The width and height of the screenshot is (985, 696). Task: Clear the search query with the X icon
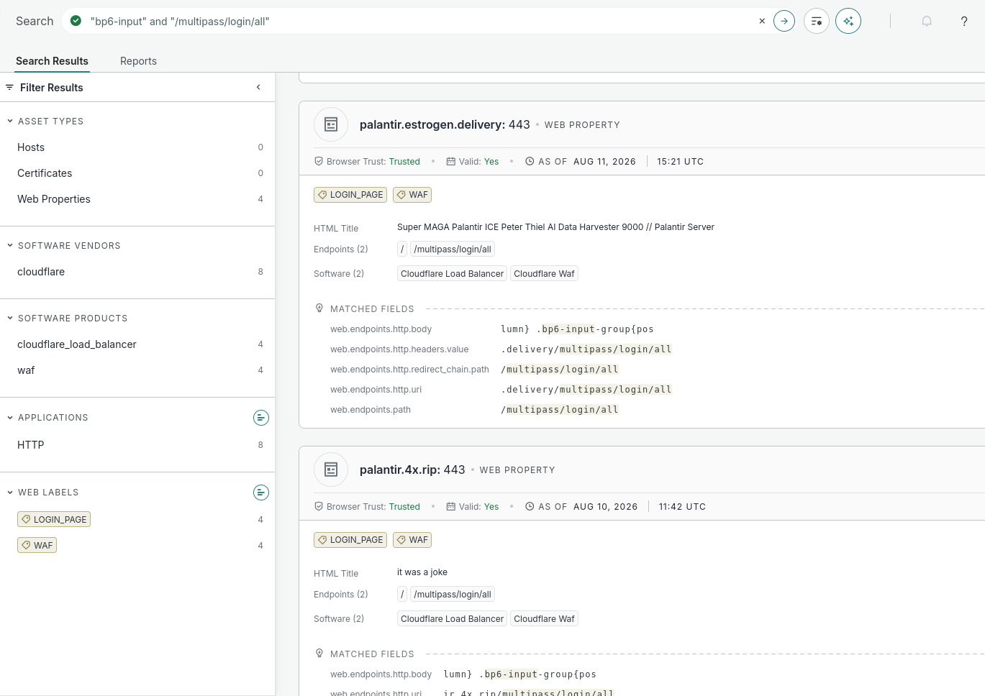pos(762,22)
